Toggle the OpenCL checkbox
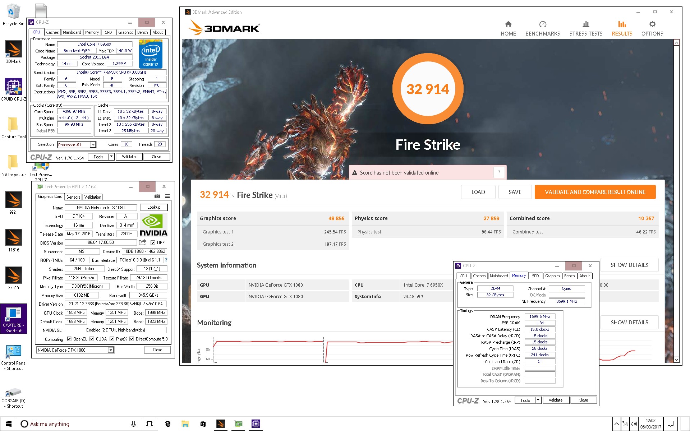Viewport: 690px width, 431px height. (x=69, y=339)
